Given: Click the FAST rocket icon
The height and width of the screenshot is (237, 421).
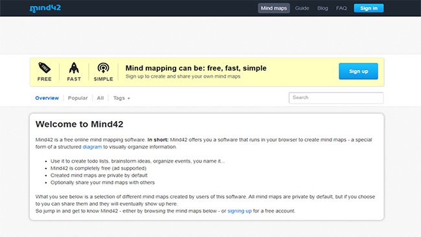Looking at the screenshot, I should 74,68.
